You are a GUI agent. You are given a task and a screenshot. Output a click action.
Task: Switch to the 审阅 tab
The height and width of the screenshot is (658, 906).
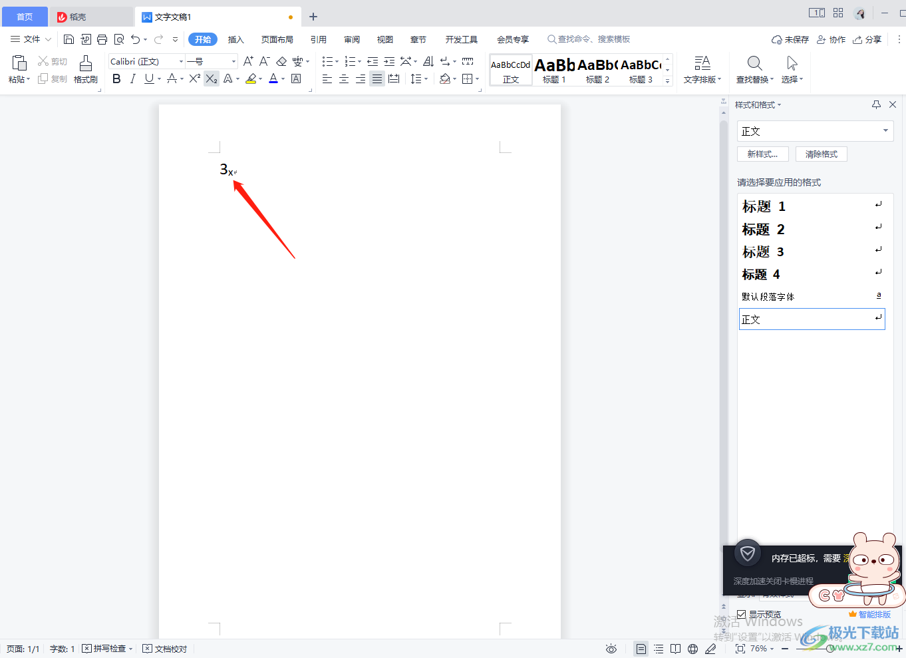[352, 39]
